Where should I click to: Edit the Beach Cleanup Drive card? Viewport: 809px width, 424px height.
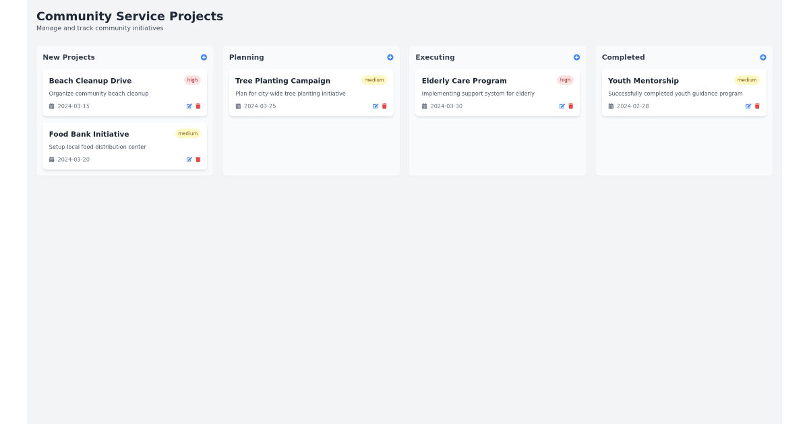point(188,106)
